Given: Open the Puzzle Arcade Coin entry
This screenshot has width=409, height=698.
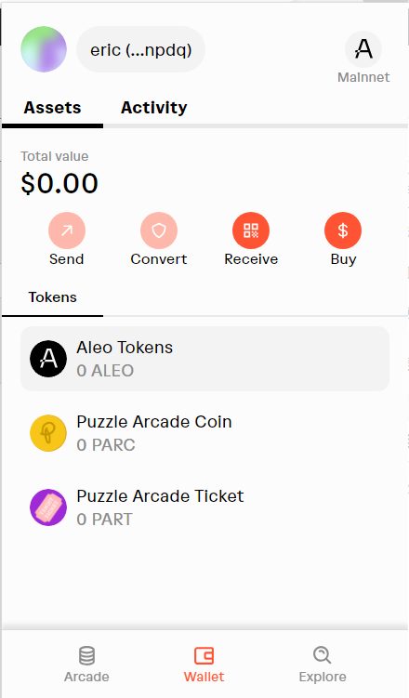Looking at the screenshot, I should [x=204, y=433].
